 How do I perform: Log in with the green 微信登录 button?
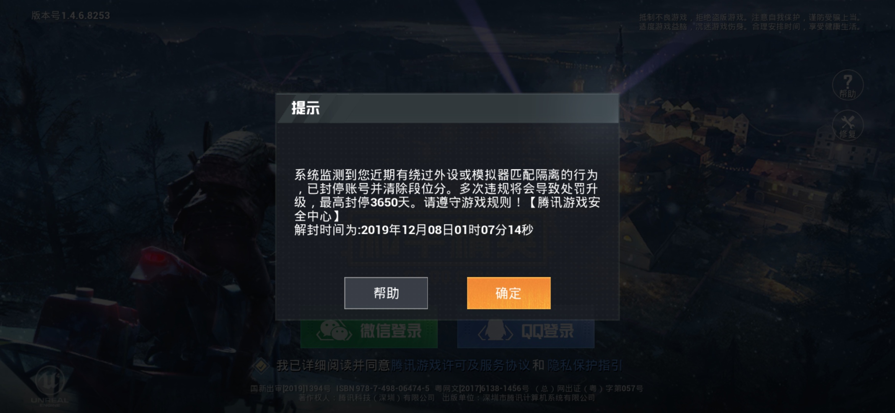369,333
